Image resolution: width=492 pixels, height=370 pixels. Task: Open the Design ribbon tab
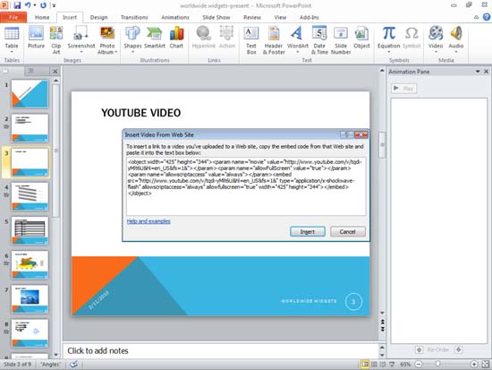[98, 17]
